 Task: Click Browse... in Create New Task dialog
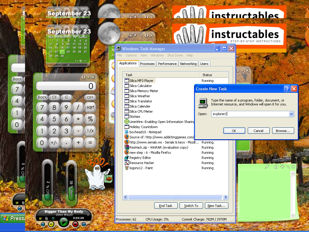click(283, 130)
